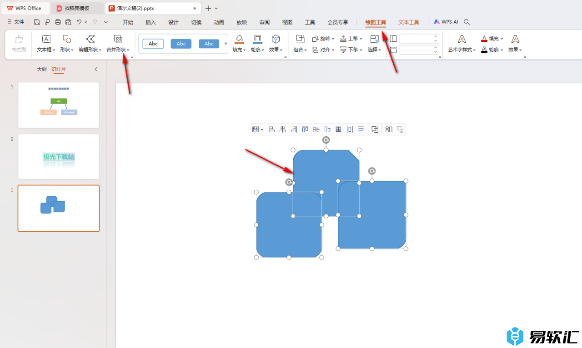Collapse the slide panel with chevron
Image resolution: width=582 pixels, height=348 pixels.
tap(96, 69)
